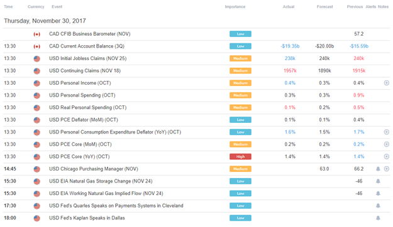Image resolution: width=393 pixels, height=227 pixels.
Task: Click the US flag beside Continuing Claims
Action: tap(37, 71)
